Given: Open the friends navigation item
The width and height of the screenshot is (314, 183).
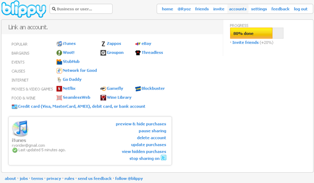Looking at the screenshot, I should click(202, 9).
